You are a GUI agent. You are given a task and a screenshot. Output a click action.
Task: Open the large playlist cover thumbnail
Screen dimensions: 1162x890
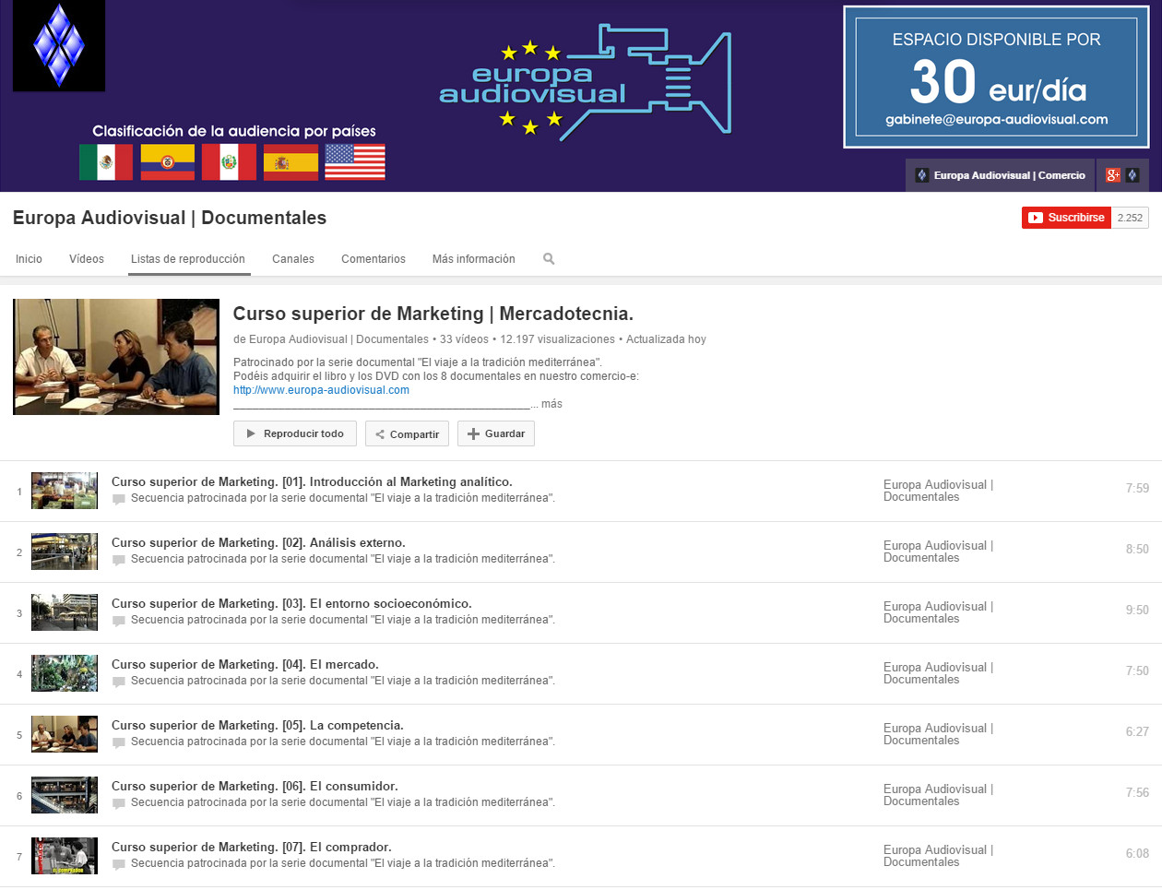click(116, 357)
